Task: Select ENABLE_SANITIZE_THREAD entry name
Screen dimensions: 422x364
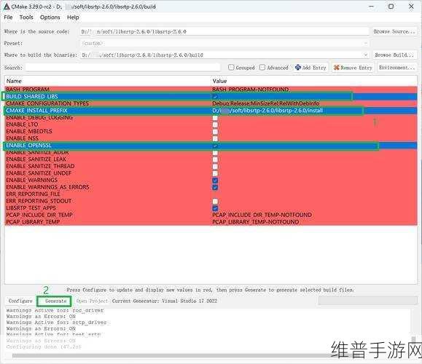Action: pos(40,166)
